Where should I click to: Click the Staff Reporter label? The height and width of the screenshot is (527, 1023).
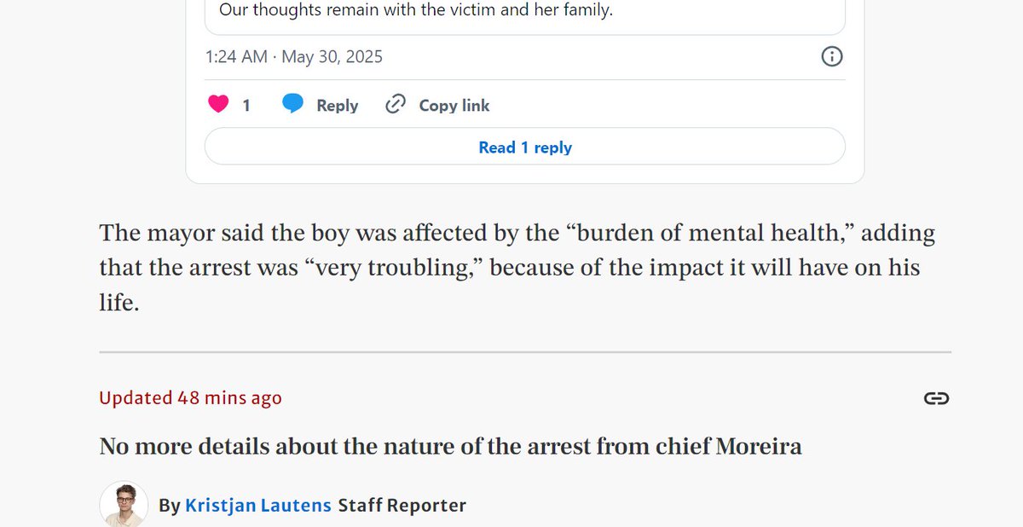click(402, 505)
